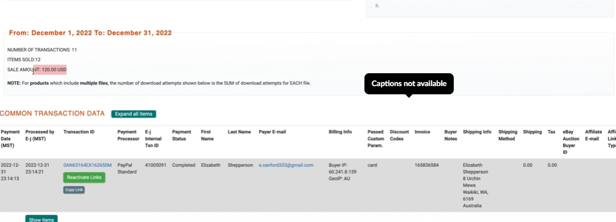Click the Payment Status column header
Viewport: 616px width, 222px height.
tap(182, 135)
